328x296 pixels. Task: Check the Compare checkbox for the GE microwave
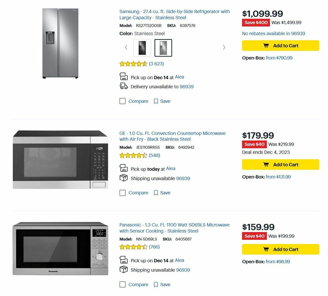[x=122, y=192]
